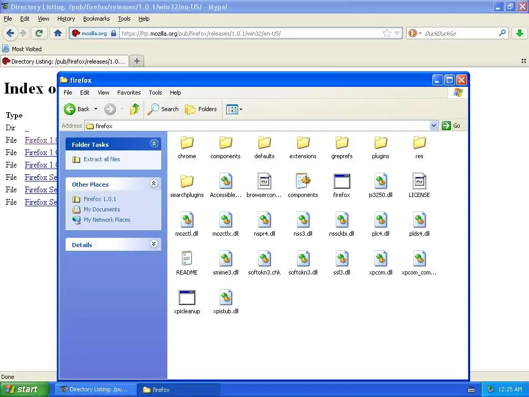Switch to Directory Listing taskbar item
This screenshot has width=529, height=397.
click(x=96, y=389)
